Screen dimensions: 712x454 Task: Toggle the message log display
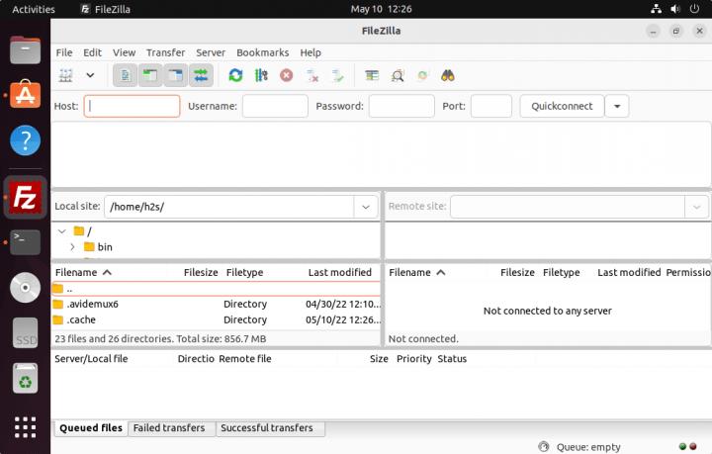tap(126, 75)
